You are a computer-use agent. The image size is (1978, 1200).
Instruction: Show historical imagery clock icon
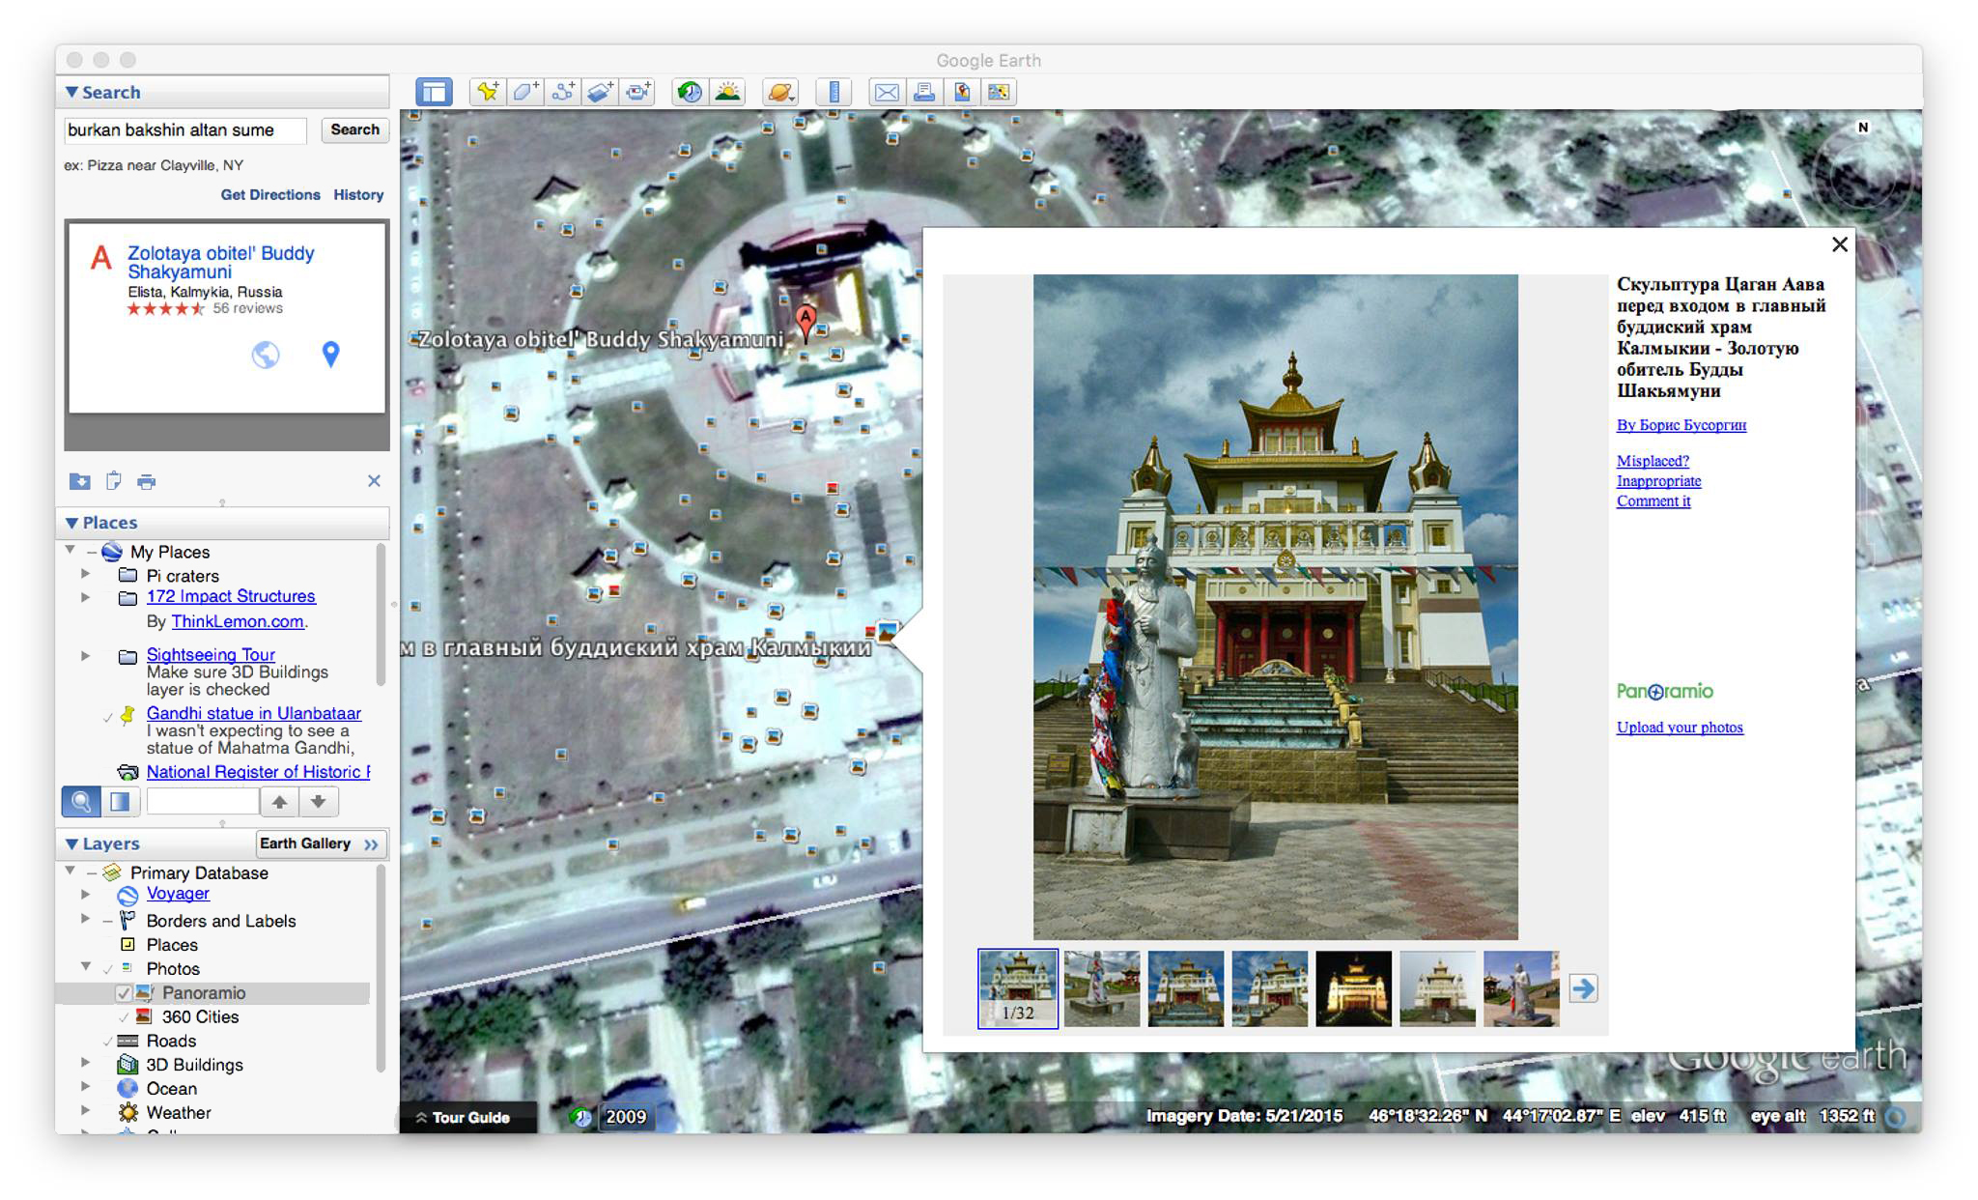[689, 92]
